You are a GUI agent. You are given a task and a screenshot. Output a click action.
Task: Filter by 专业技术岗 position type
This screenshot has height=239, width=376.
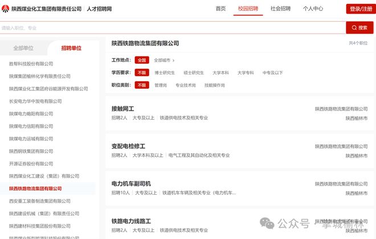pos(186,85)
